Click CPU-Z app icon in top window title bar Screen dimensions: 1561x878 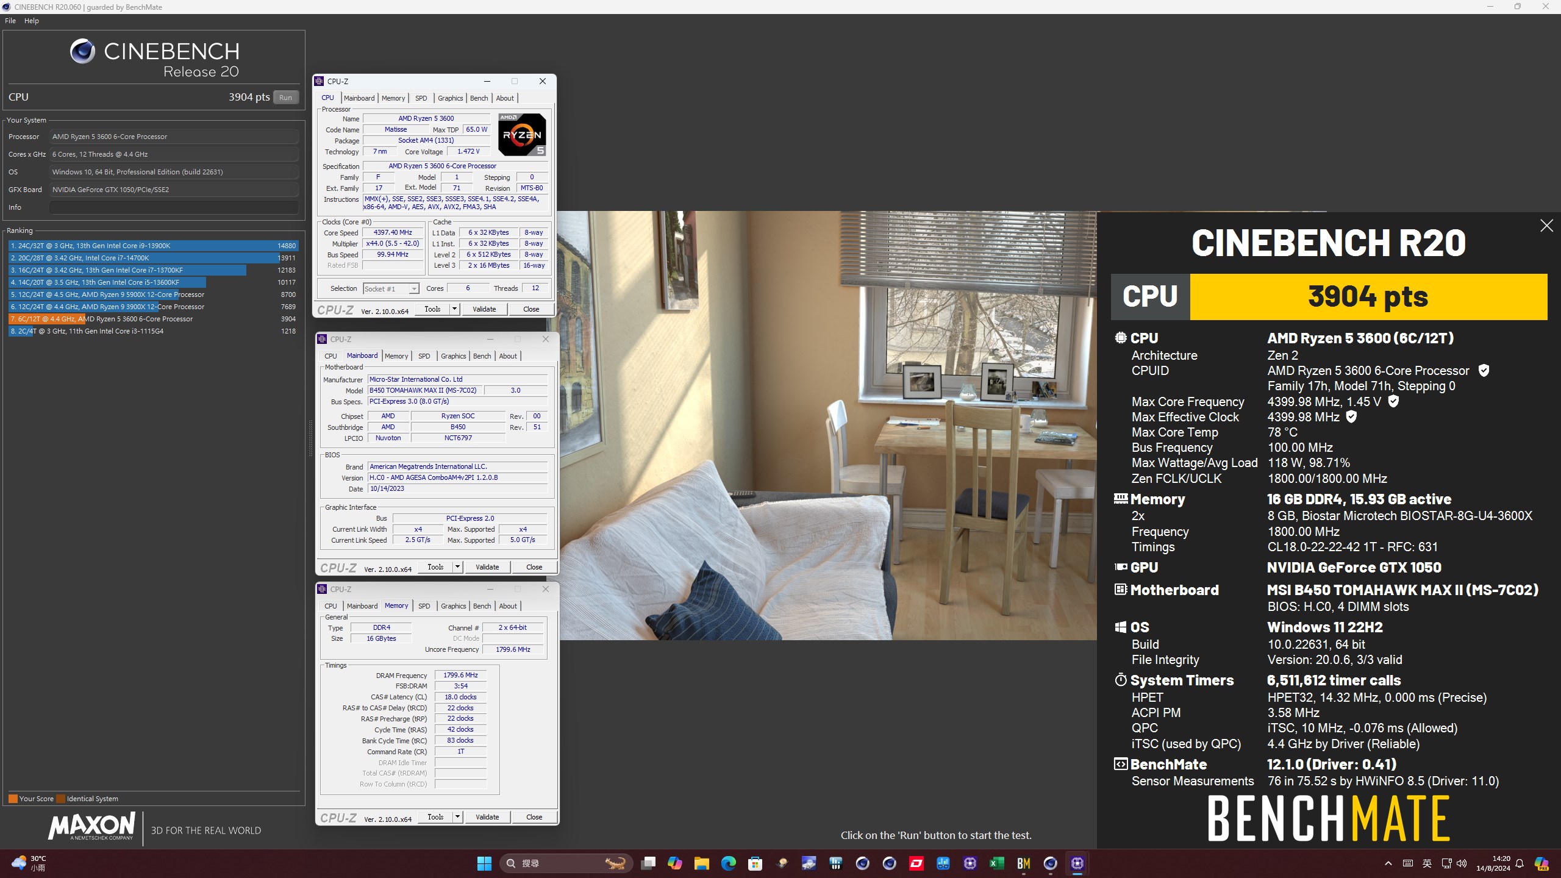coord(319,81)
